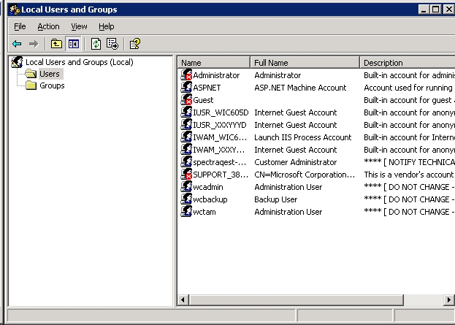Click the Description column header
455x325 pixels.
[406, 63]
